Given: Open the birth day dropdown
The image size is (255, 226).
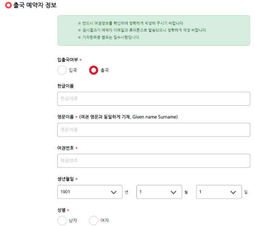Looking at the screenshot, I should tap(219, 192).
